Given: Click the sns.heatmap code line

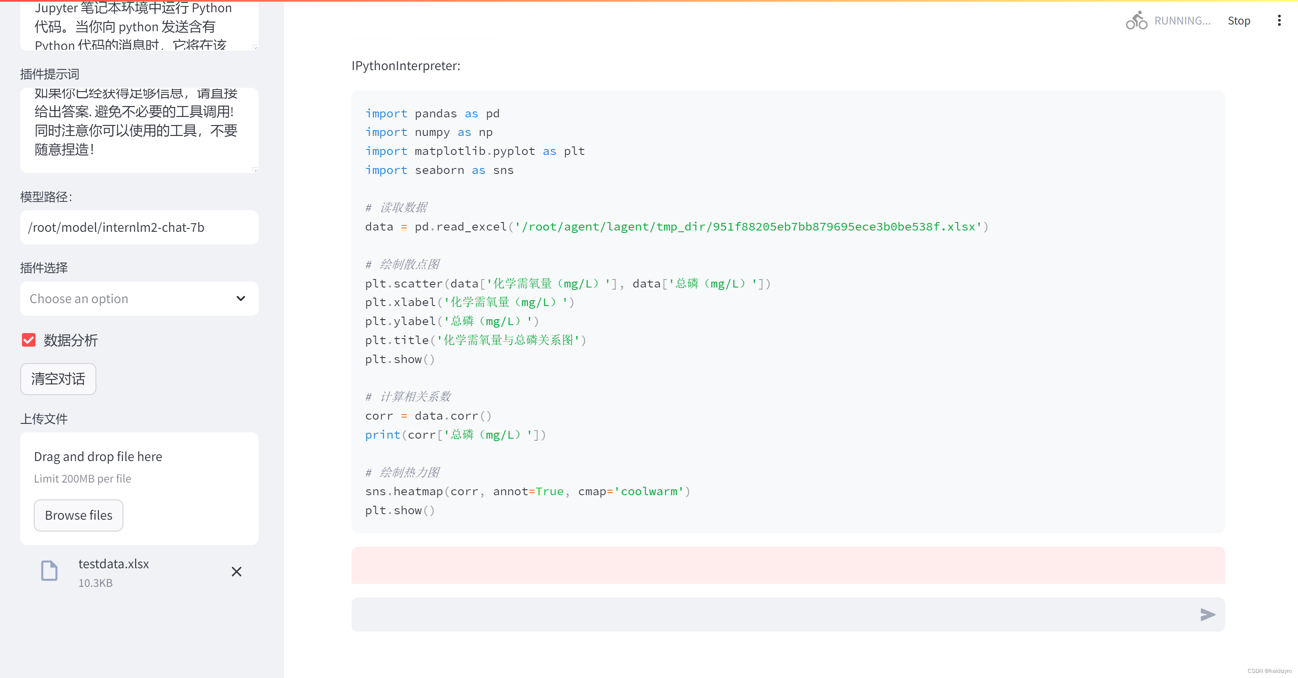Looking at the screenshot, I should 528,492.
